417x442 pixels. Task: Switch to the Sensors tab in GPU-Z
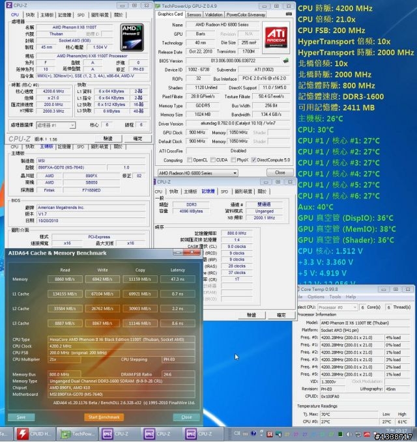click(194, 15)
